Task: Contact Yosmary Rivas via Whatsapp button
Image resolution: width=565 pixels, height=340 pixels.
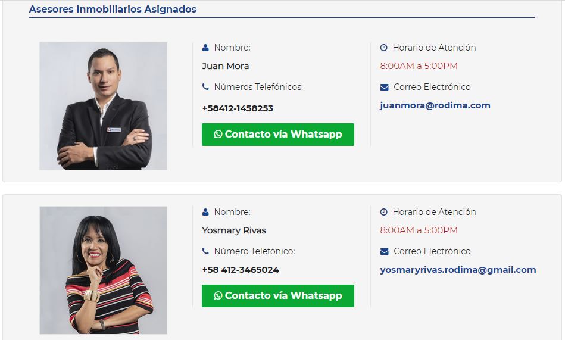Action: [278, 296]
